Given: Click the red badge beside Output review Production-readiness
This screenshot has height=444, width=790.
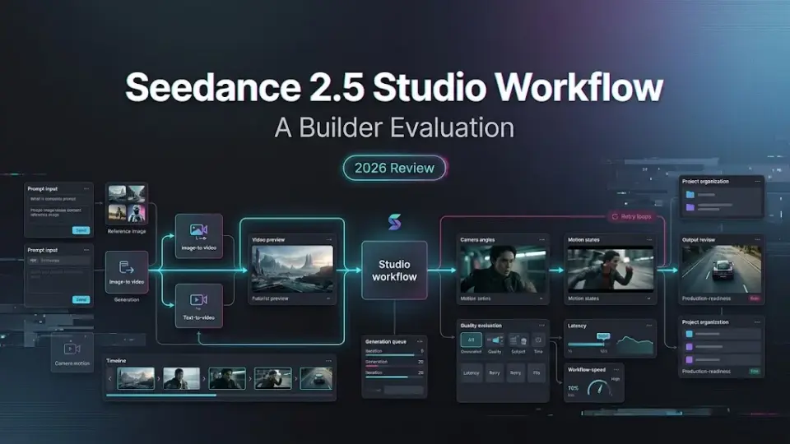Looking at the screenshot, I should (755, 298).
